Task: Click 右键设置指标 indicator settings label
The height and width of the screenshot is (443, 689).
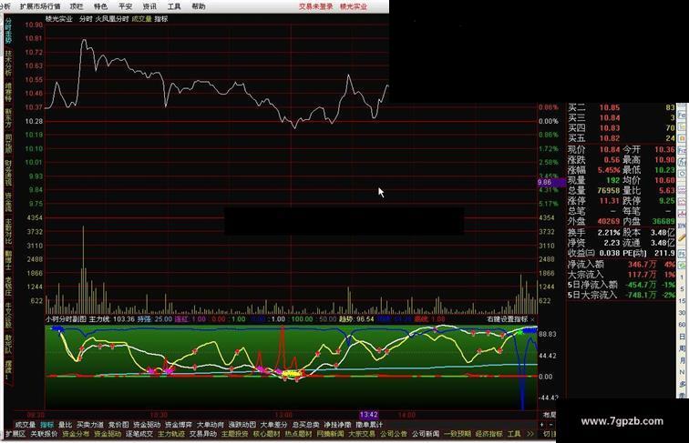Action: (508, 319)
